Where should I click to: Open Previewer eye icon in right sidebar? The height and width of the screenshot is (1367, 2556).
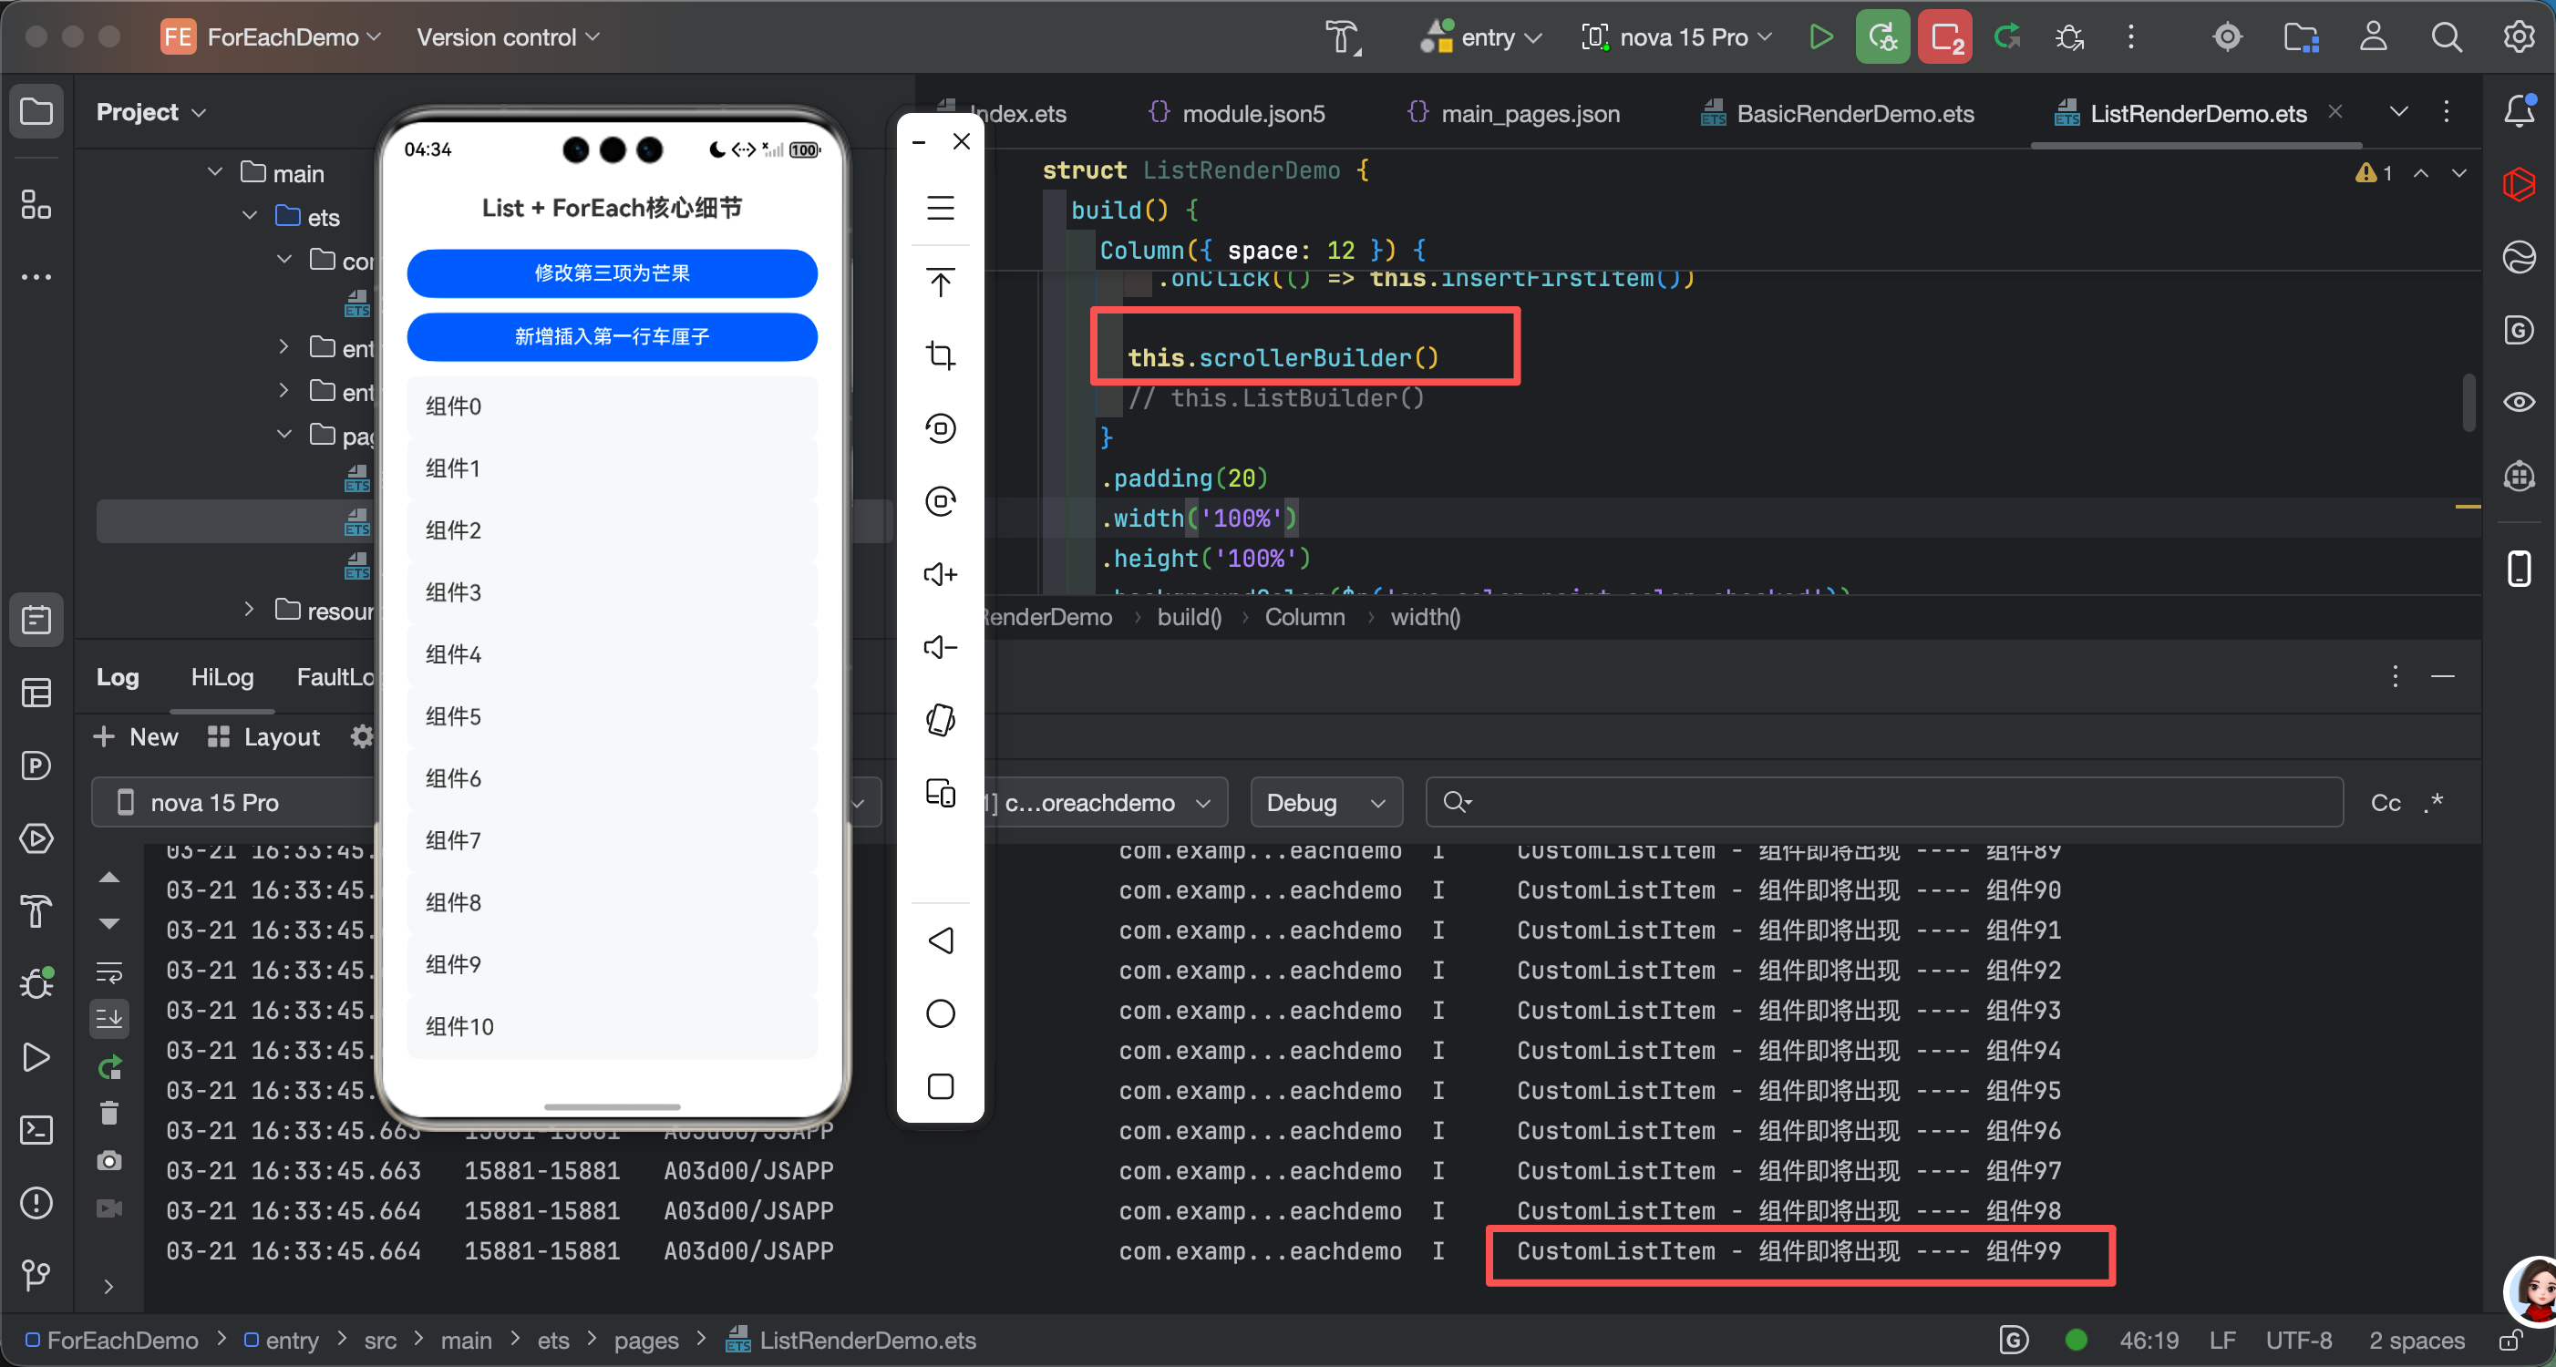tap(2519, 402)
